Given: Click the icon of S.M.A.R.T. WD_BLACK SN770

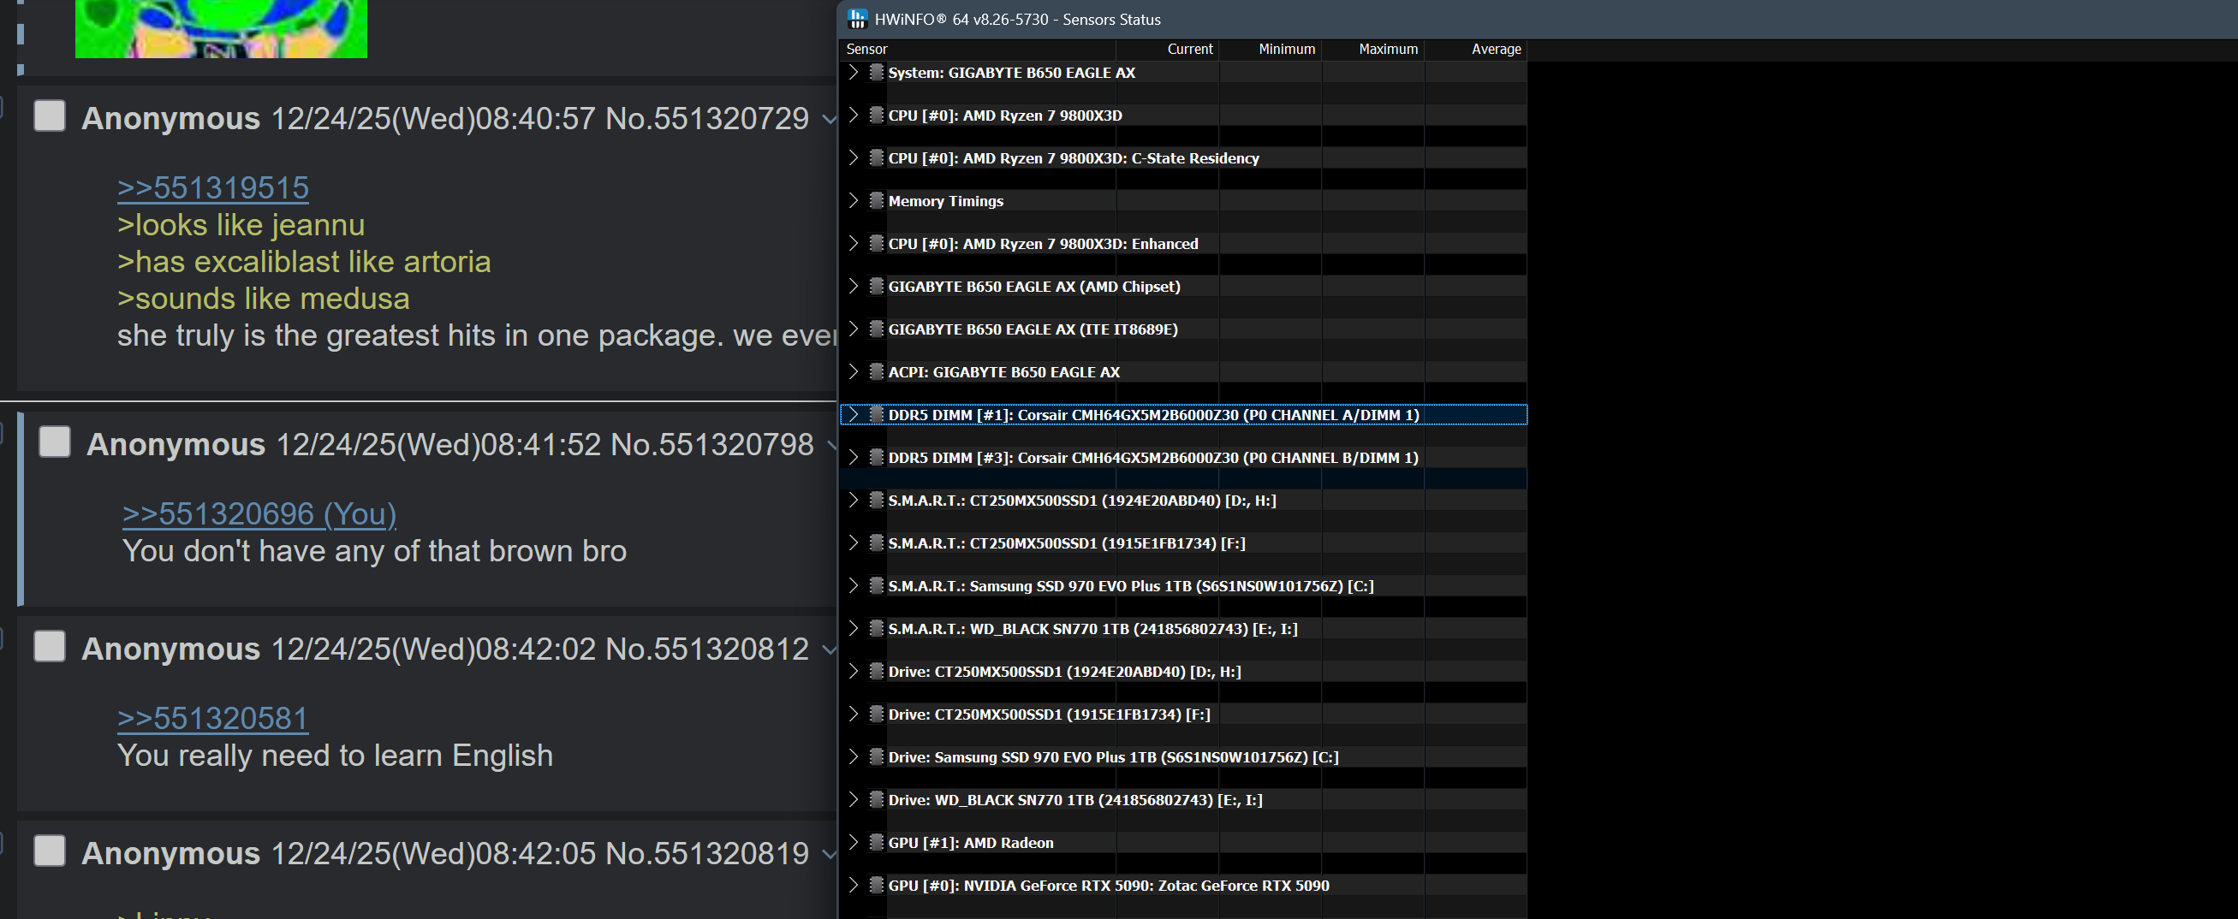Looking at the screenshot, I should 877,628.
